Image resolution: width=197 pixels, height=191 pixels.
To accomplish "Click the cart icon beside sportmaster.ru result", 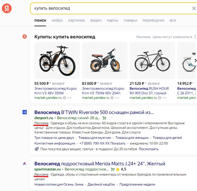I will click(x=113, y=169).
